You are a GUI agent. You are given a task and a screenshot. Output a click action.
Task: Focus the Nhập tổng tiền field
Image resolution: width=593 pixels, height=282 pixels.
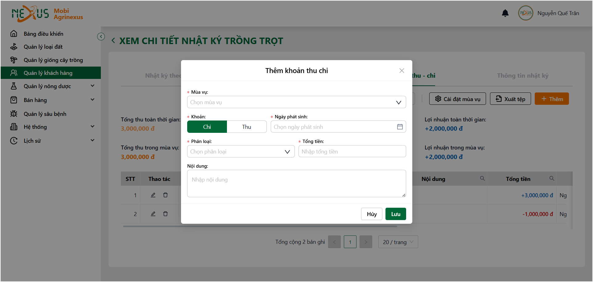(352, 151)
